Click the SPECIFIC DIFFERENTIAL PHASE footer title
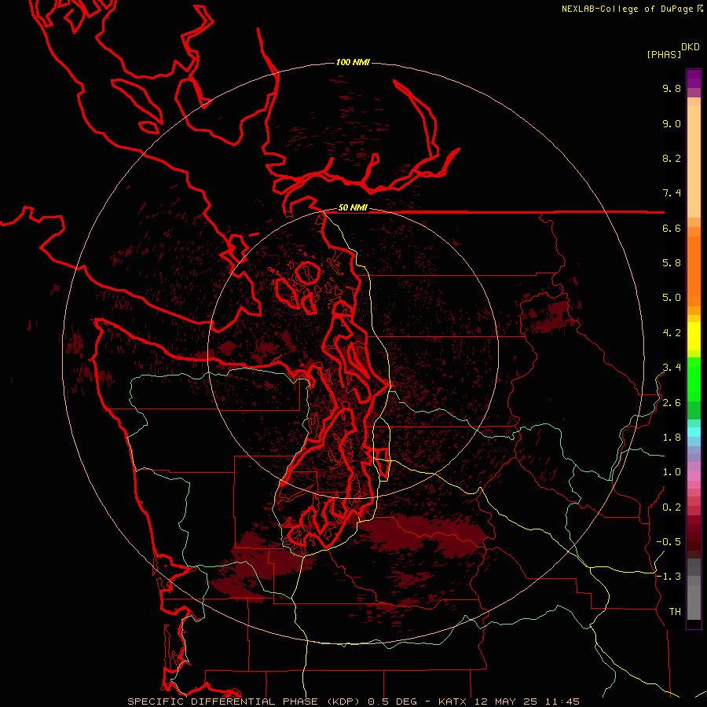The image size is (707, 707). tap(223, 702)
